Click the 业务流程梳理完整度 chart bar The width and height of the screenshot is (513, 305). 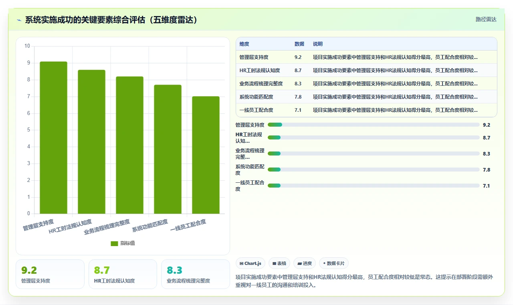129,145
